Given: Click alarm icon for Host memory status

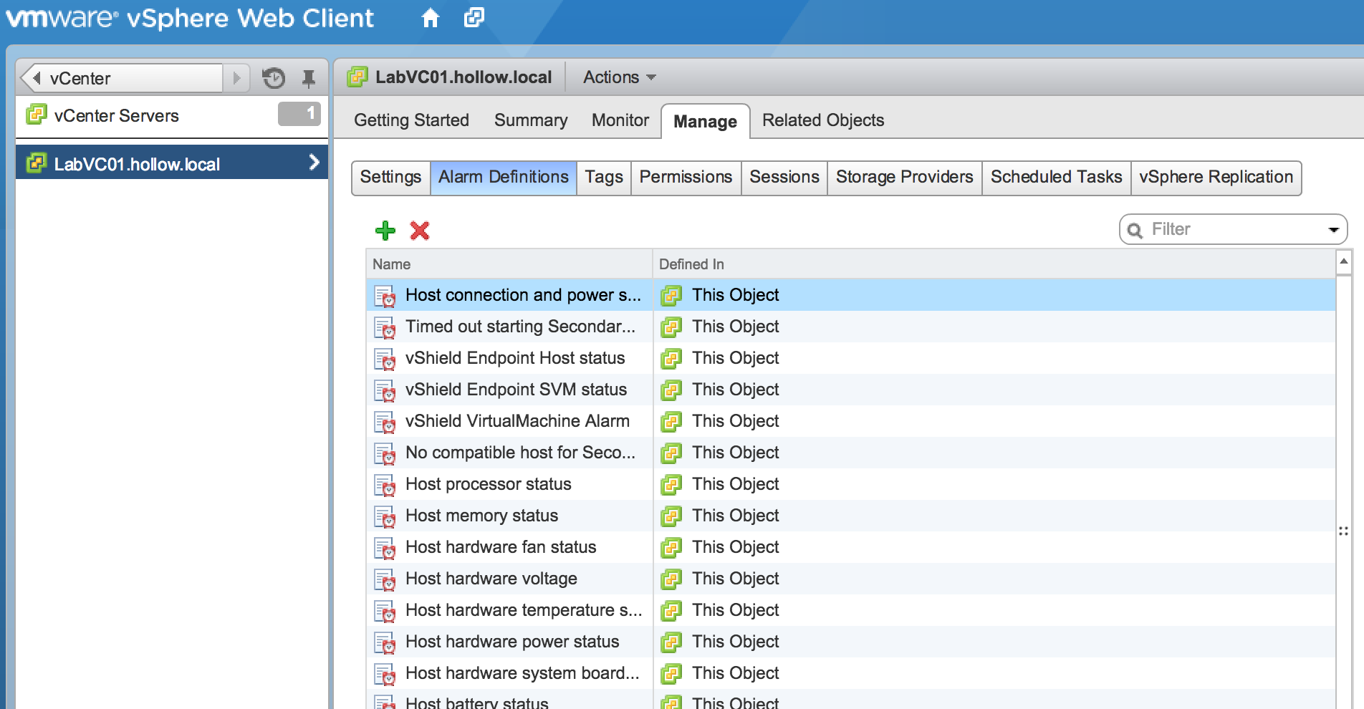Looking at the screenshot, I should (385, 516).
